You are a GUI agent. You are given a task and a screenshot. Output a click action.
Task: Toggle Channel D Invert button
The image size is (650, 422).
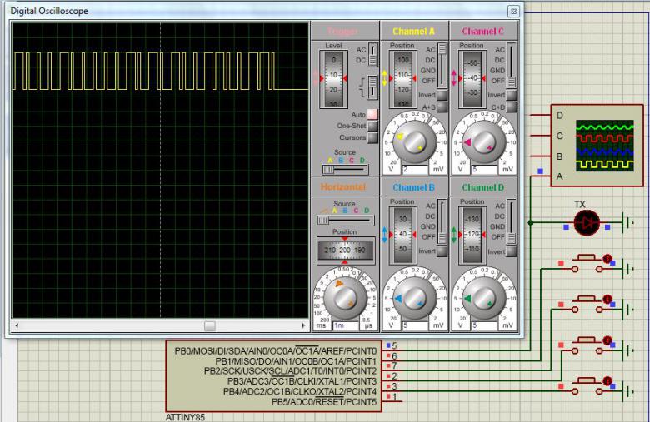512,251
